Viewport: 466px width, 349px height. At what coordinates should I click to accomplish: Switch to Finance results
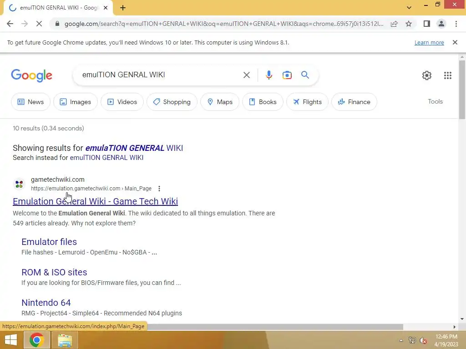click(354, 102)
